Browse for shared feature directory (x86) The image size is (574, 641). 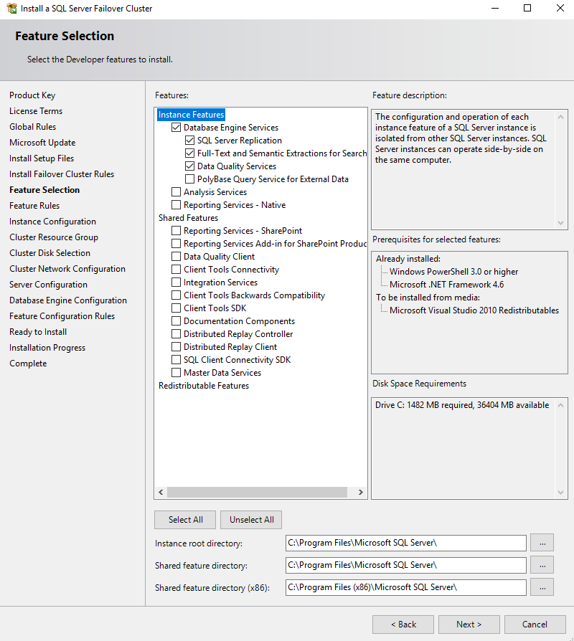(x=542, y=587)
